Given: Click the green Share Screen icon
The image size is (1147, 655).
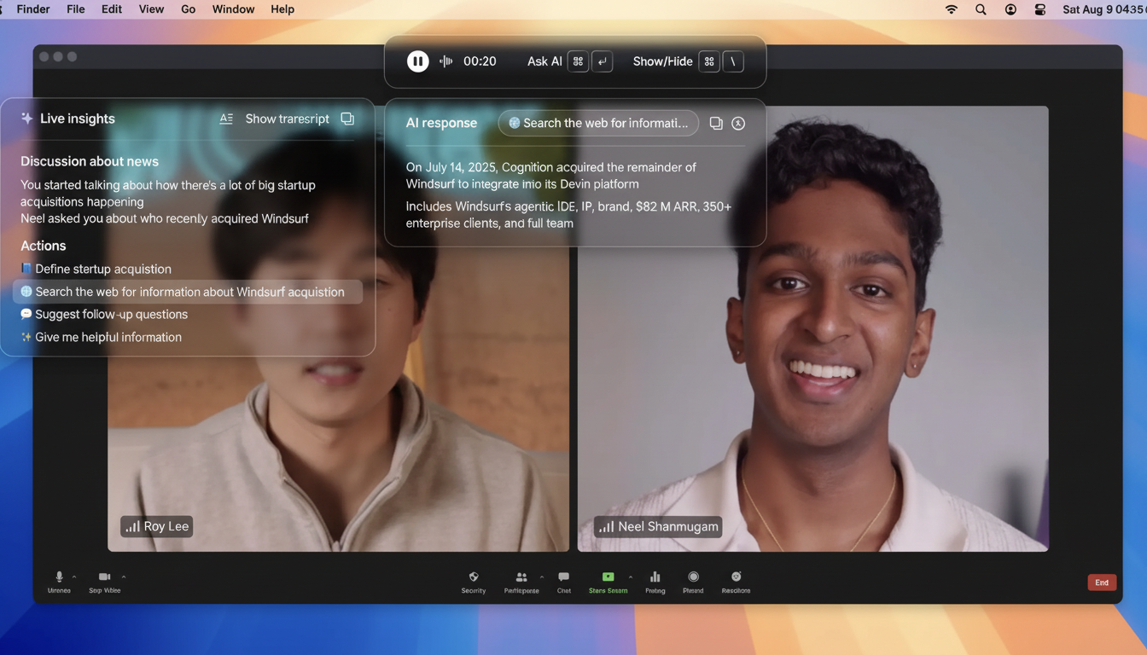Looking at the screenshot, I should [608, 577].
